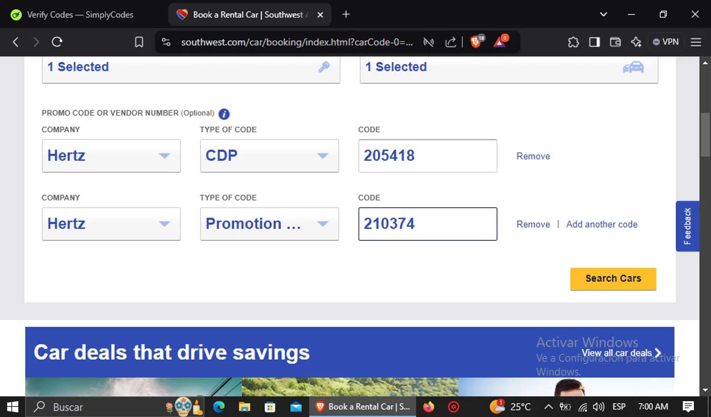The width and height of the screenshot is (711, 417).
Task: Open Microsoft Store from the taskbar
Action: [x=270, y=407]
